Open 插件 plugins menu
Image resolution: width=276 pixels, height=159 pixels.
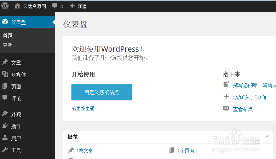coord(16,126)
